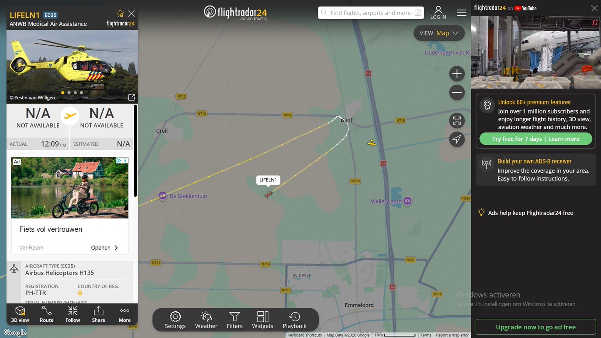Click the country of registration lock icon
Screen dimensions: 601x338
80,293
